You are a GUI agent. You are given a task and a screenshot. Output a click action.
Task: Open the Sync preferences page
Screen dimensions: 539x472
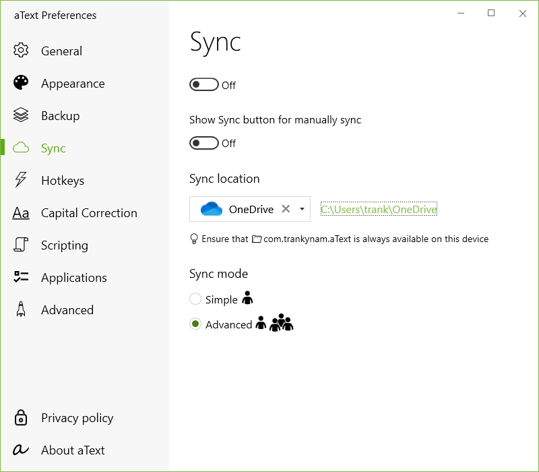54,148
